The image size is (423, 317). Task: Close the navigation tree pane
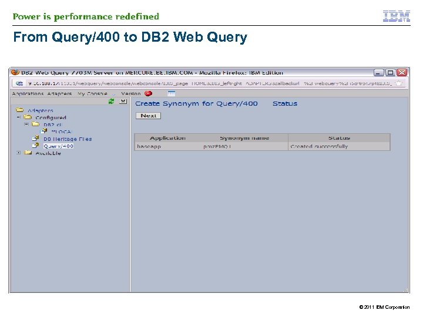click(x=123, y=102)
